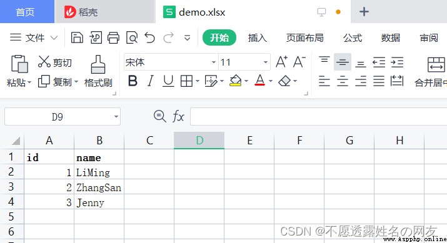The height and width of the screenshot is (243, 447).
Task: Open the font color dropdown arrow
Action: click(x=271, y=81)
